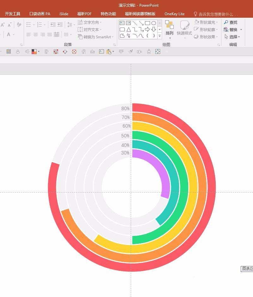253x297 pixels.
Task: Apply numbered list formatting
Action: point(39,25)
